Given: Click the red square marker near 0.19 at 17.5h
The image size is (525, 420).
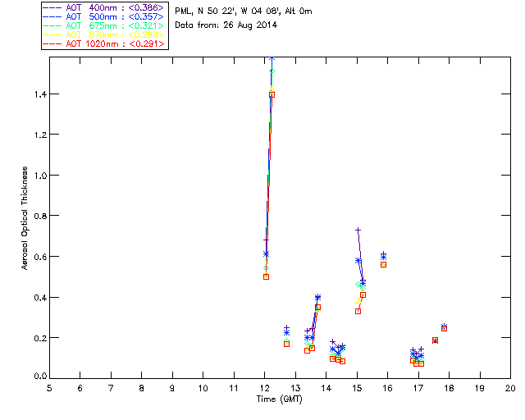Looking at the screenshot, I should tap(435, 340).
